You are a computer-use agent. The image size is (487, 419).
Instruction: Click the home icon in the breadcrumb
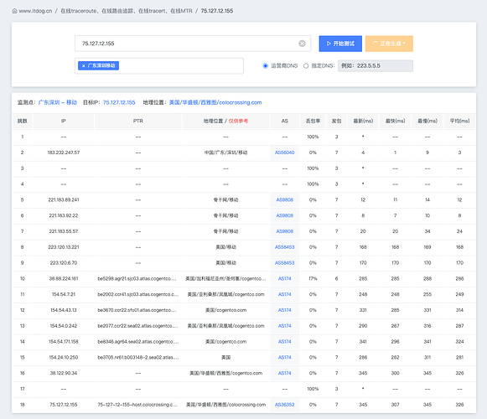point(14,11)
